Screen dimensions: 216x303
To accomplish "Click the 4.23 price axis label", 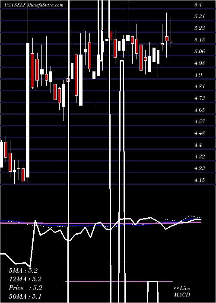I will point(200,168).
